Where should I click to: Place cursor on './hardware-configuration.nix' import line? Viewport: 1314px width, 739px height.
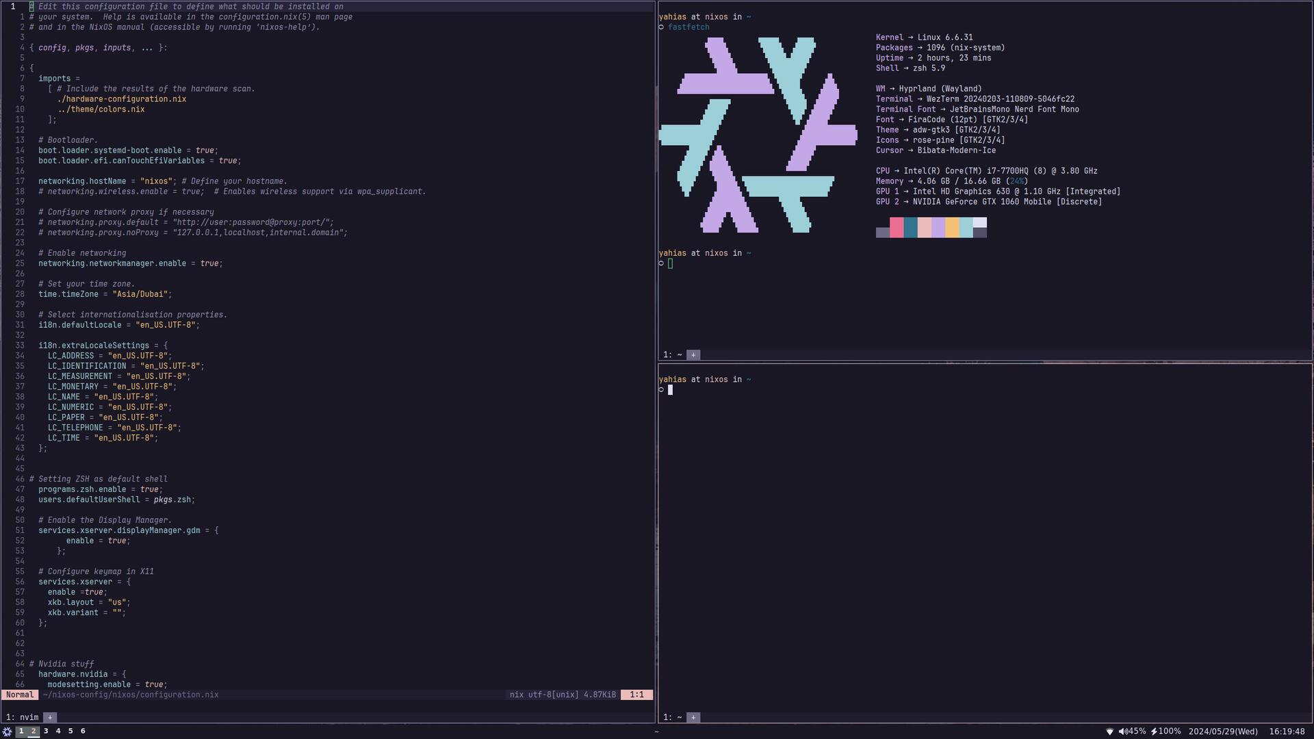click(x=122, y=99)
